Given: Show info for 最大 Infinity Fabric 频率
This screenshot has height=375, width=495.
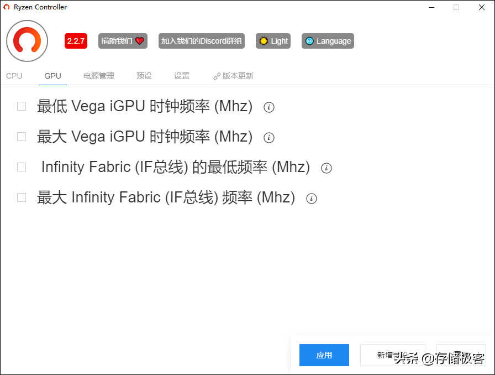Looking at the screenshot, I should pyautogui.click(x=312, y=198).
